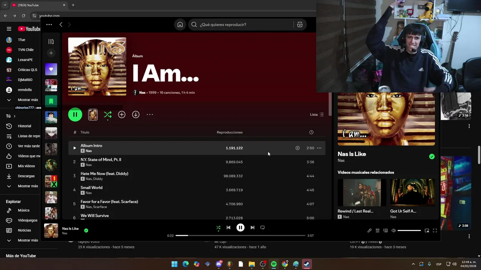
Task: Open the Scarface artist link
Action: click(x=100, y=207)
